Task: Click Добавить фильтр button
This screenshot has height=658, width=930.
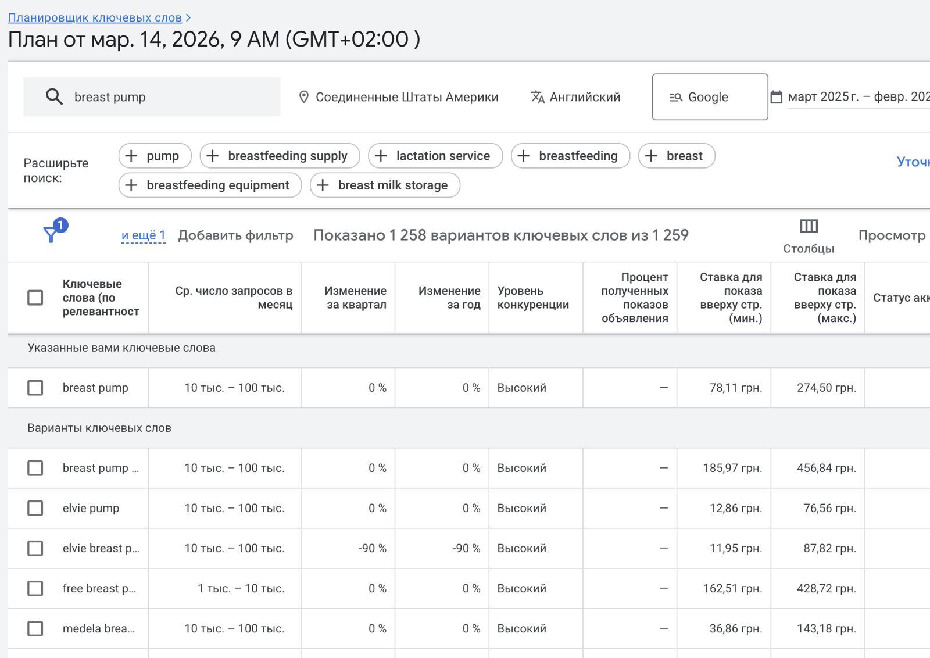Action: pyautogui.click(x=235, y=235)
